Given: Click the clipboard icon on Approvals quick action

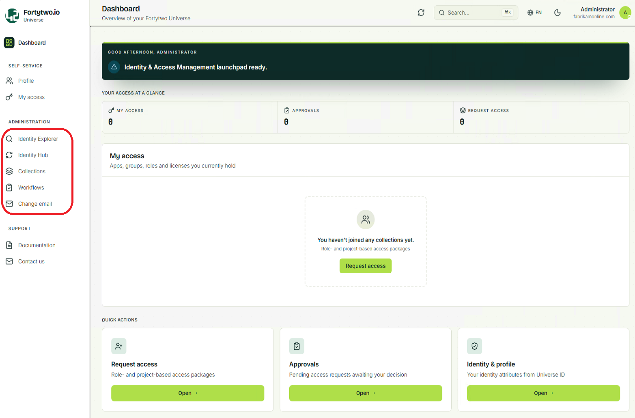Looking at the screenshot, I should (297, 346).
